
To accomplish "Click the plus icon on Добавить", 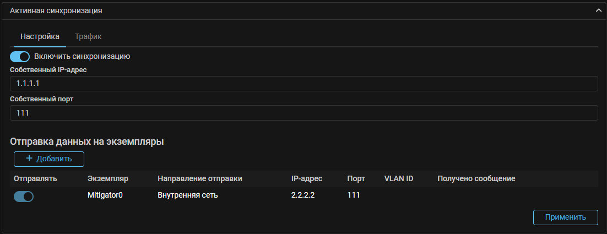I will point(29,159).
